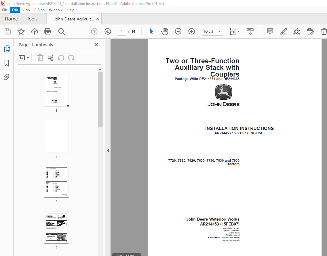The image size is (327, 256).
Task: Click the Save file icon
Action: click(8, 31)
